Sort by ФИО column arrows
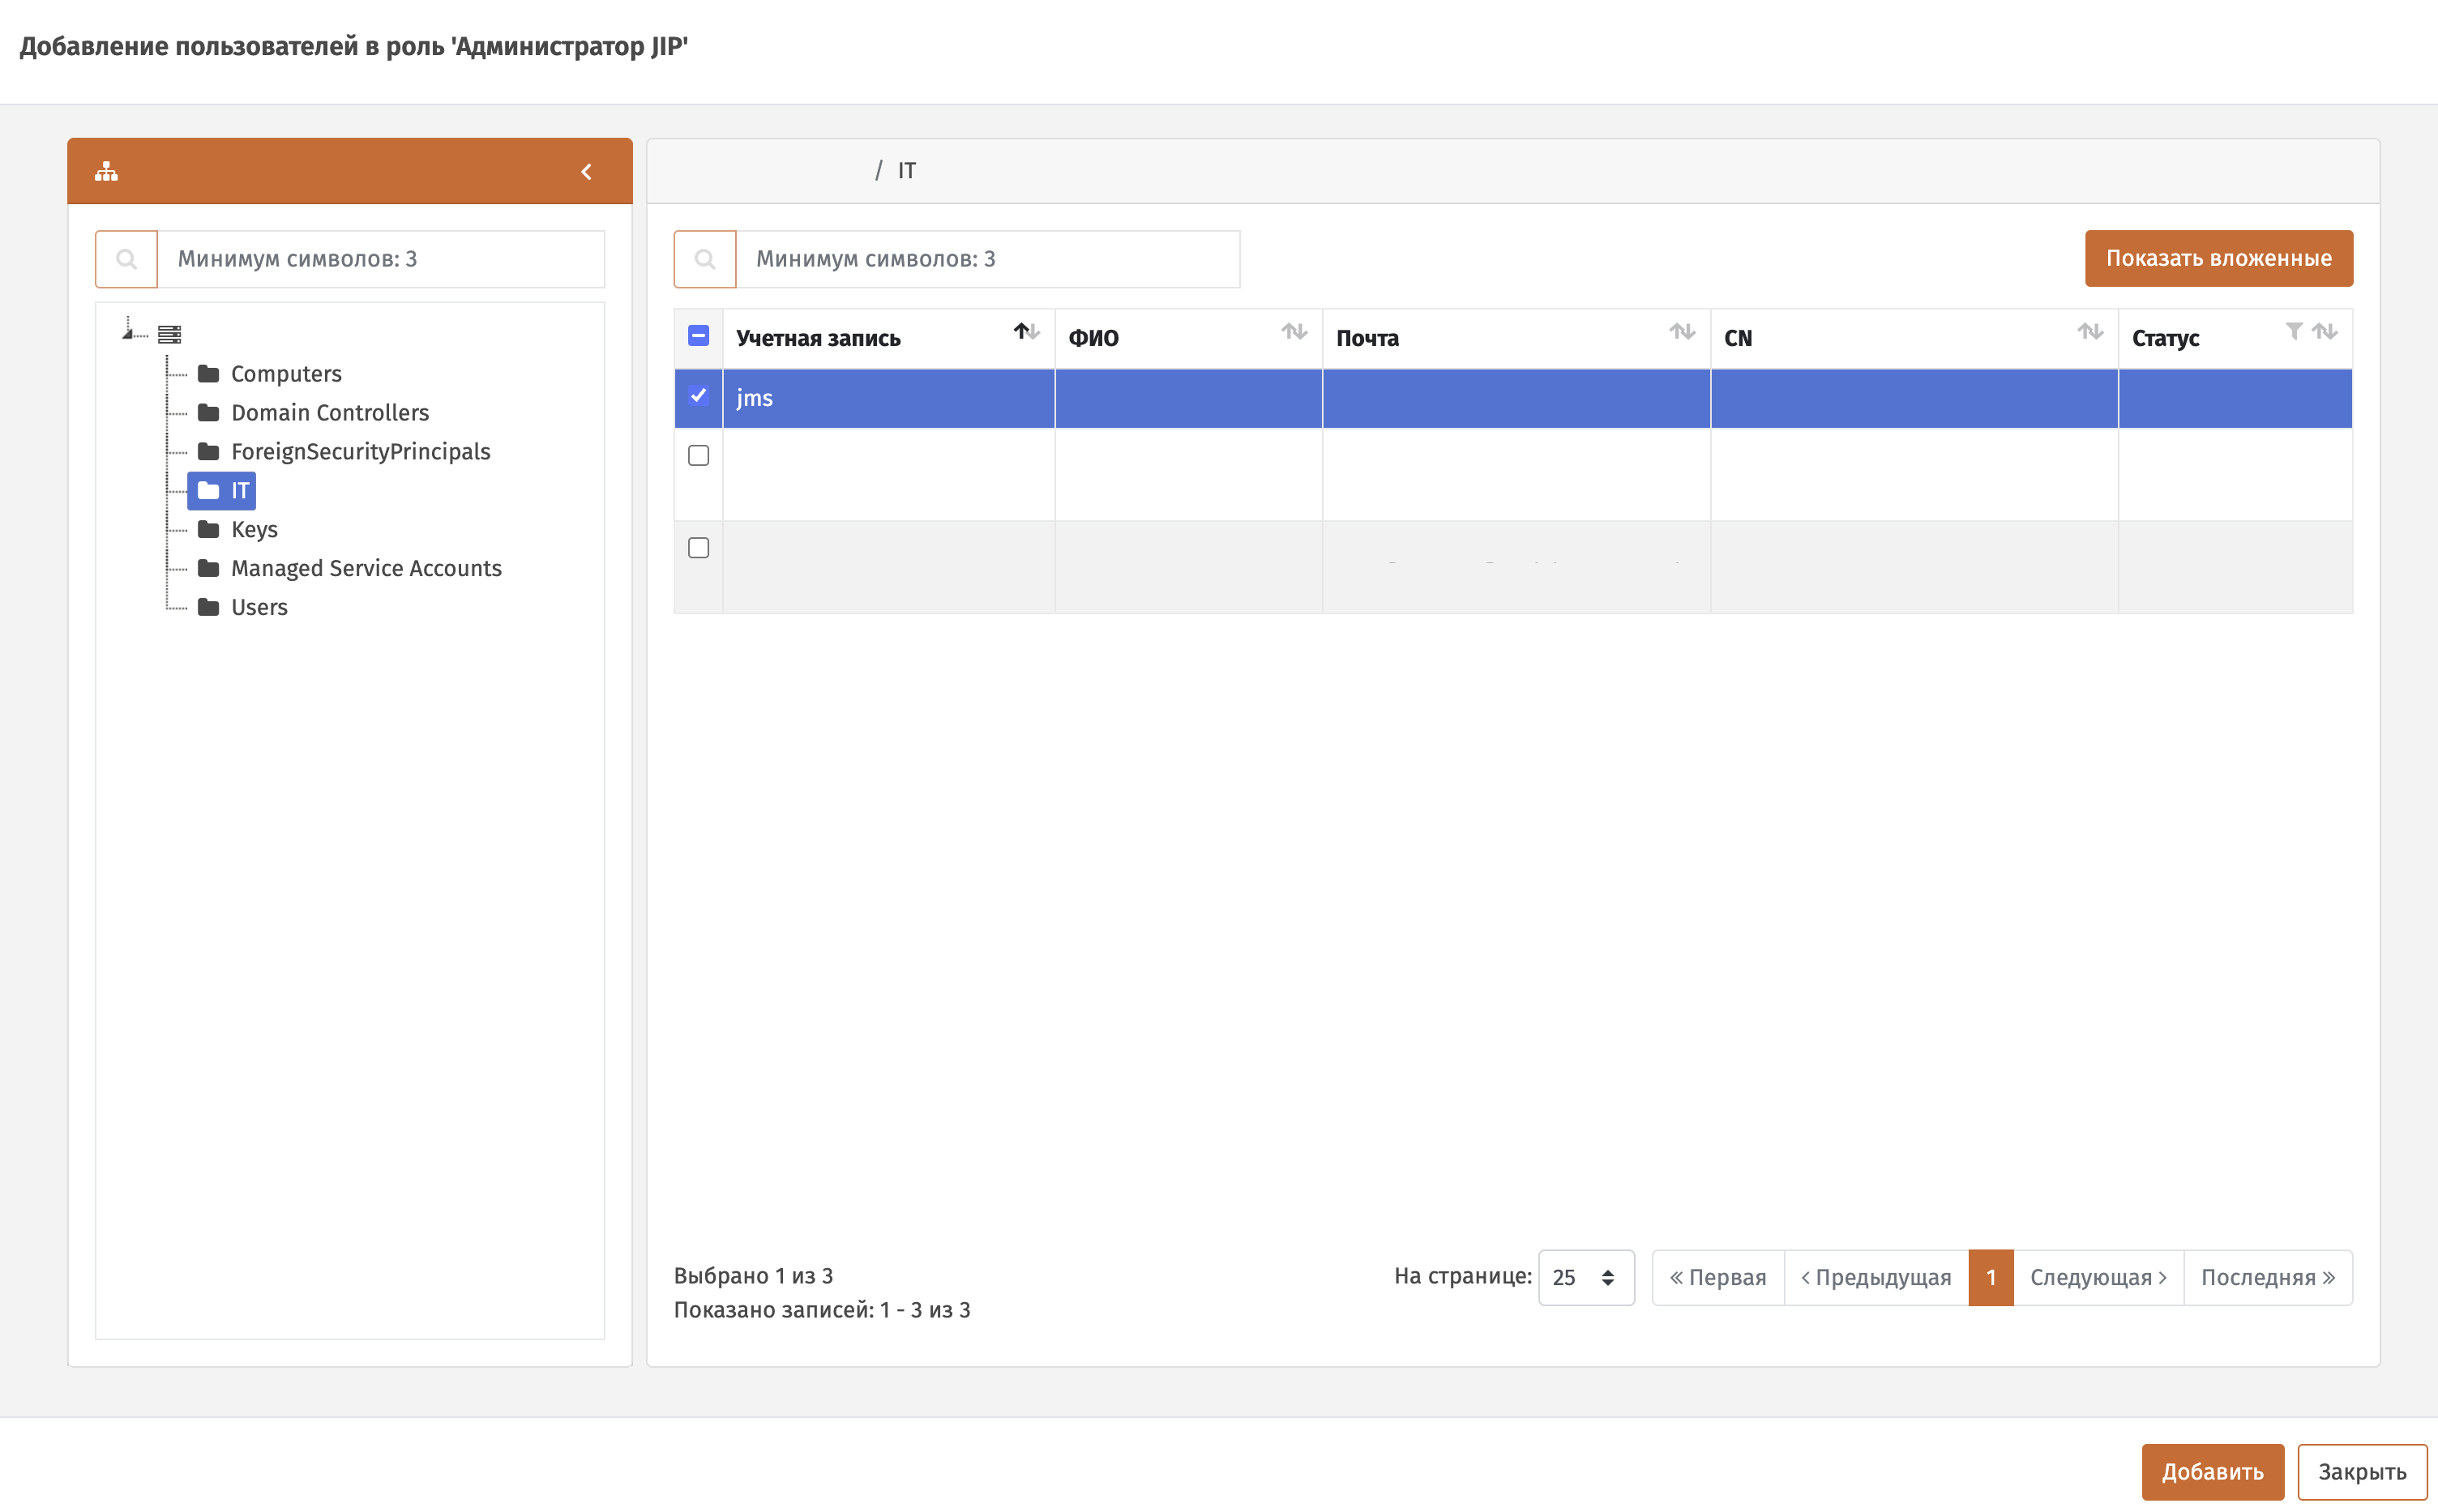The width and height of the screenshot is (2438, 1512). (x=1294, y=331)
